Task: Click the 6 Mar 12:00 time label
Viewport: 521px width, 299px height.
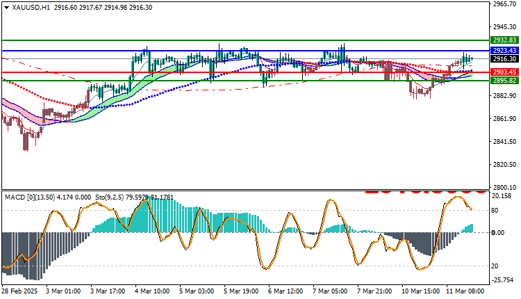Action: [286, 291]
